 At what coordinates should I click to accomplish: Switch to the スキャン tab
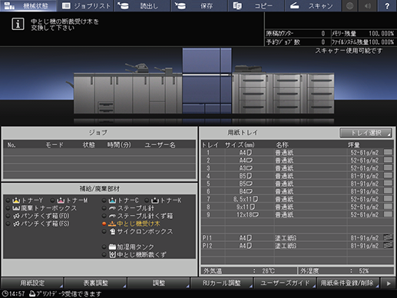313,5
